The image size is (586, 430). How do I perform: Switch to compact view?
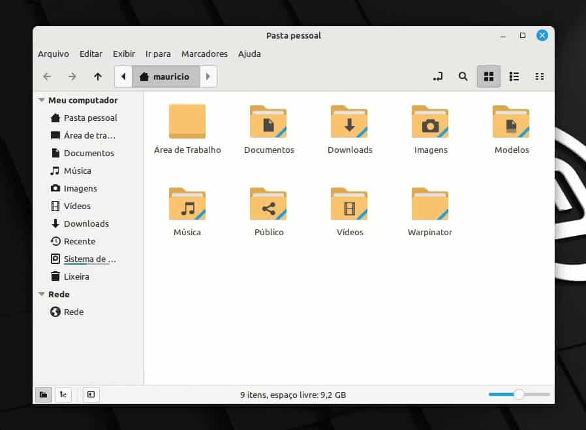tap(540, 76)
